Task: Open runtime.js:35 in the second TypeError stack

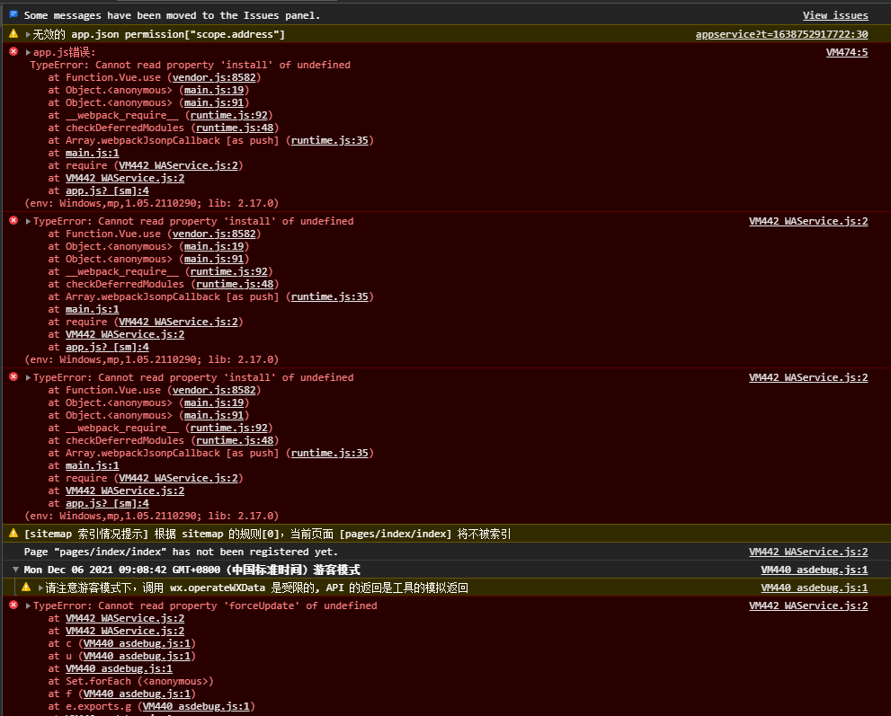Action: pyautogui.click(x=330, y=296)
